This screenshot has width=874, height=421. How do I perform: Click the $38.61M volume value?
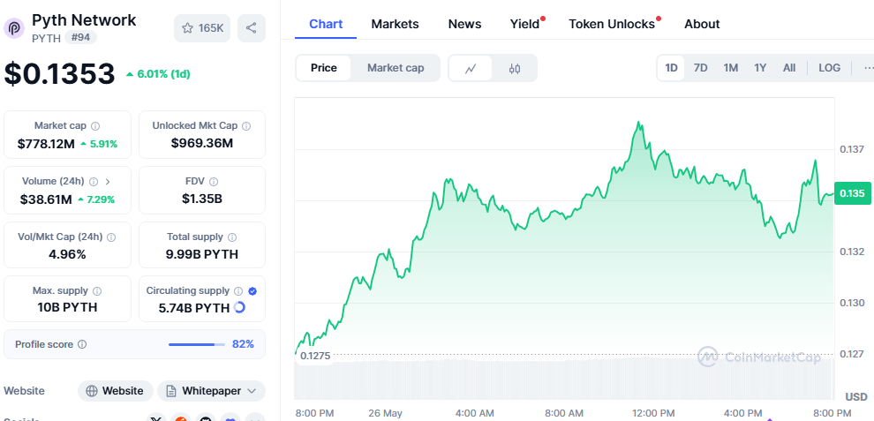[x=46, y=199]
